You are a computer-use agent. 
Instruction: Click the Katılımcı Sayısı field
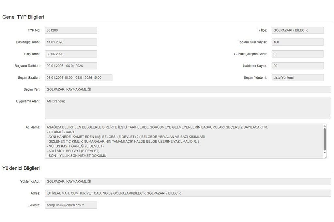click(x=297, y=66)
